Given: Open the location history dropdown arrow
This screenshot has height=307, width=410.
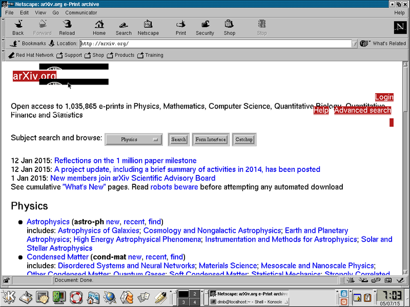Looking at the screenshot, I should pyautogui.click(x=354, y=43).
